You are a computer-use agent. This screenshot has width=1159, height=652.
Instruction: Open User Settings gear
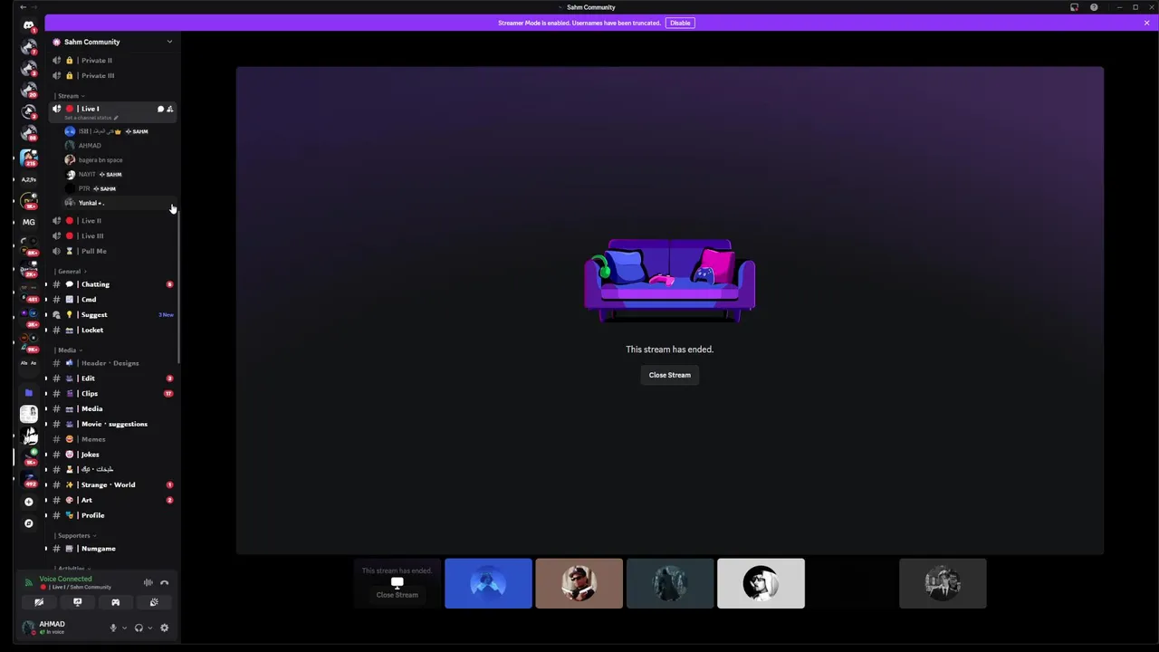coord(164,628)
